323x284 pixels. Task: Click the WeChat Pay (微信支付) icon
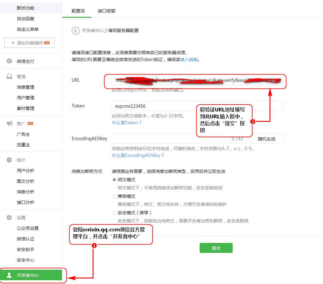click(x=9, y=61)
